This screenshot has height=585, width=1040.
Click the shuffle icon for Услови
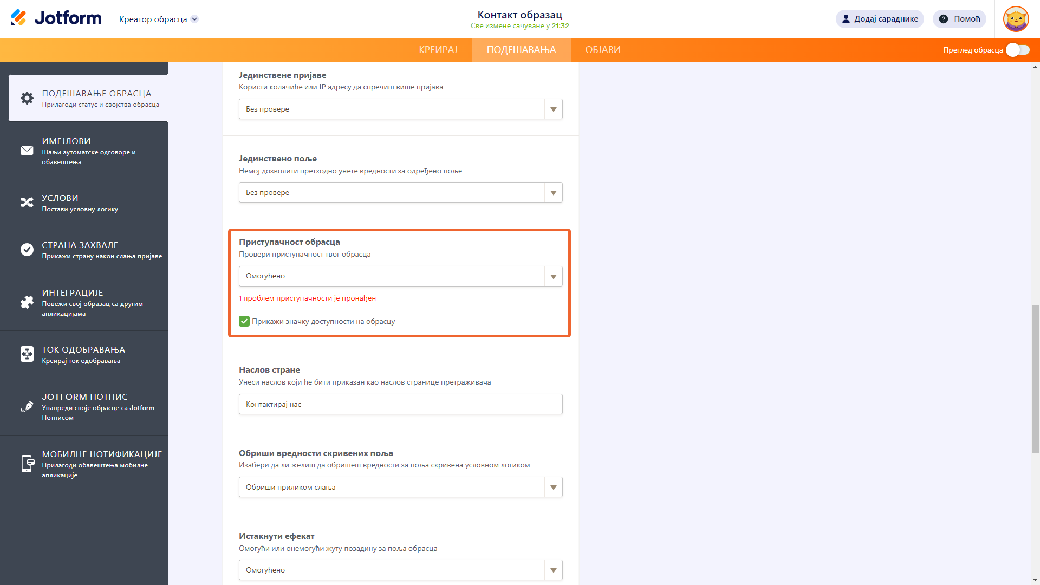(x=27, y=203)
